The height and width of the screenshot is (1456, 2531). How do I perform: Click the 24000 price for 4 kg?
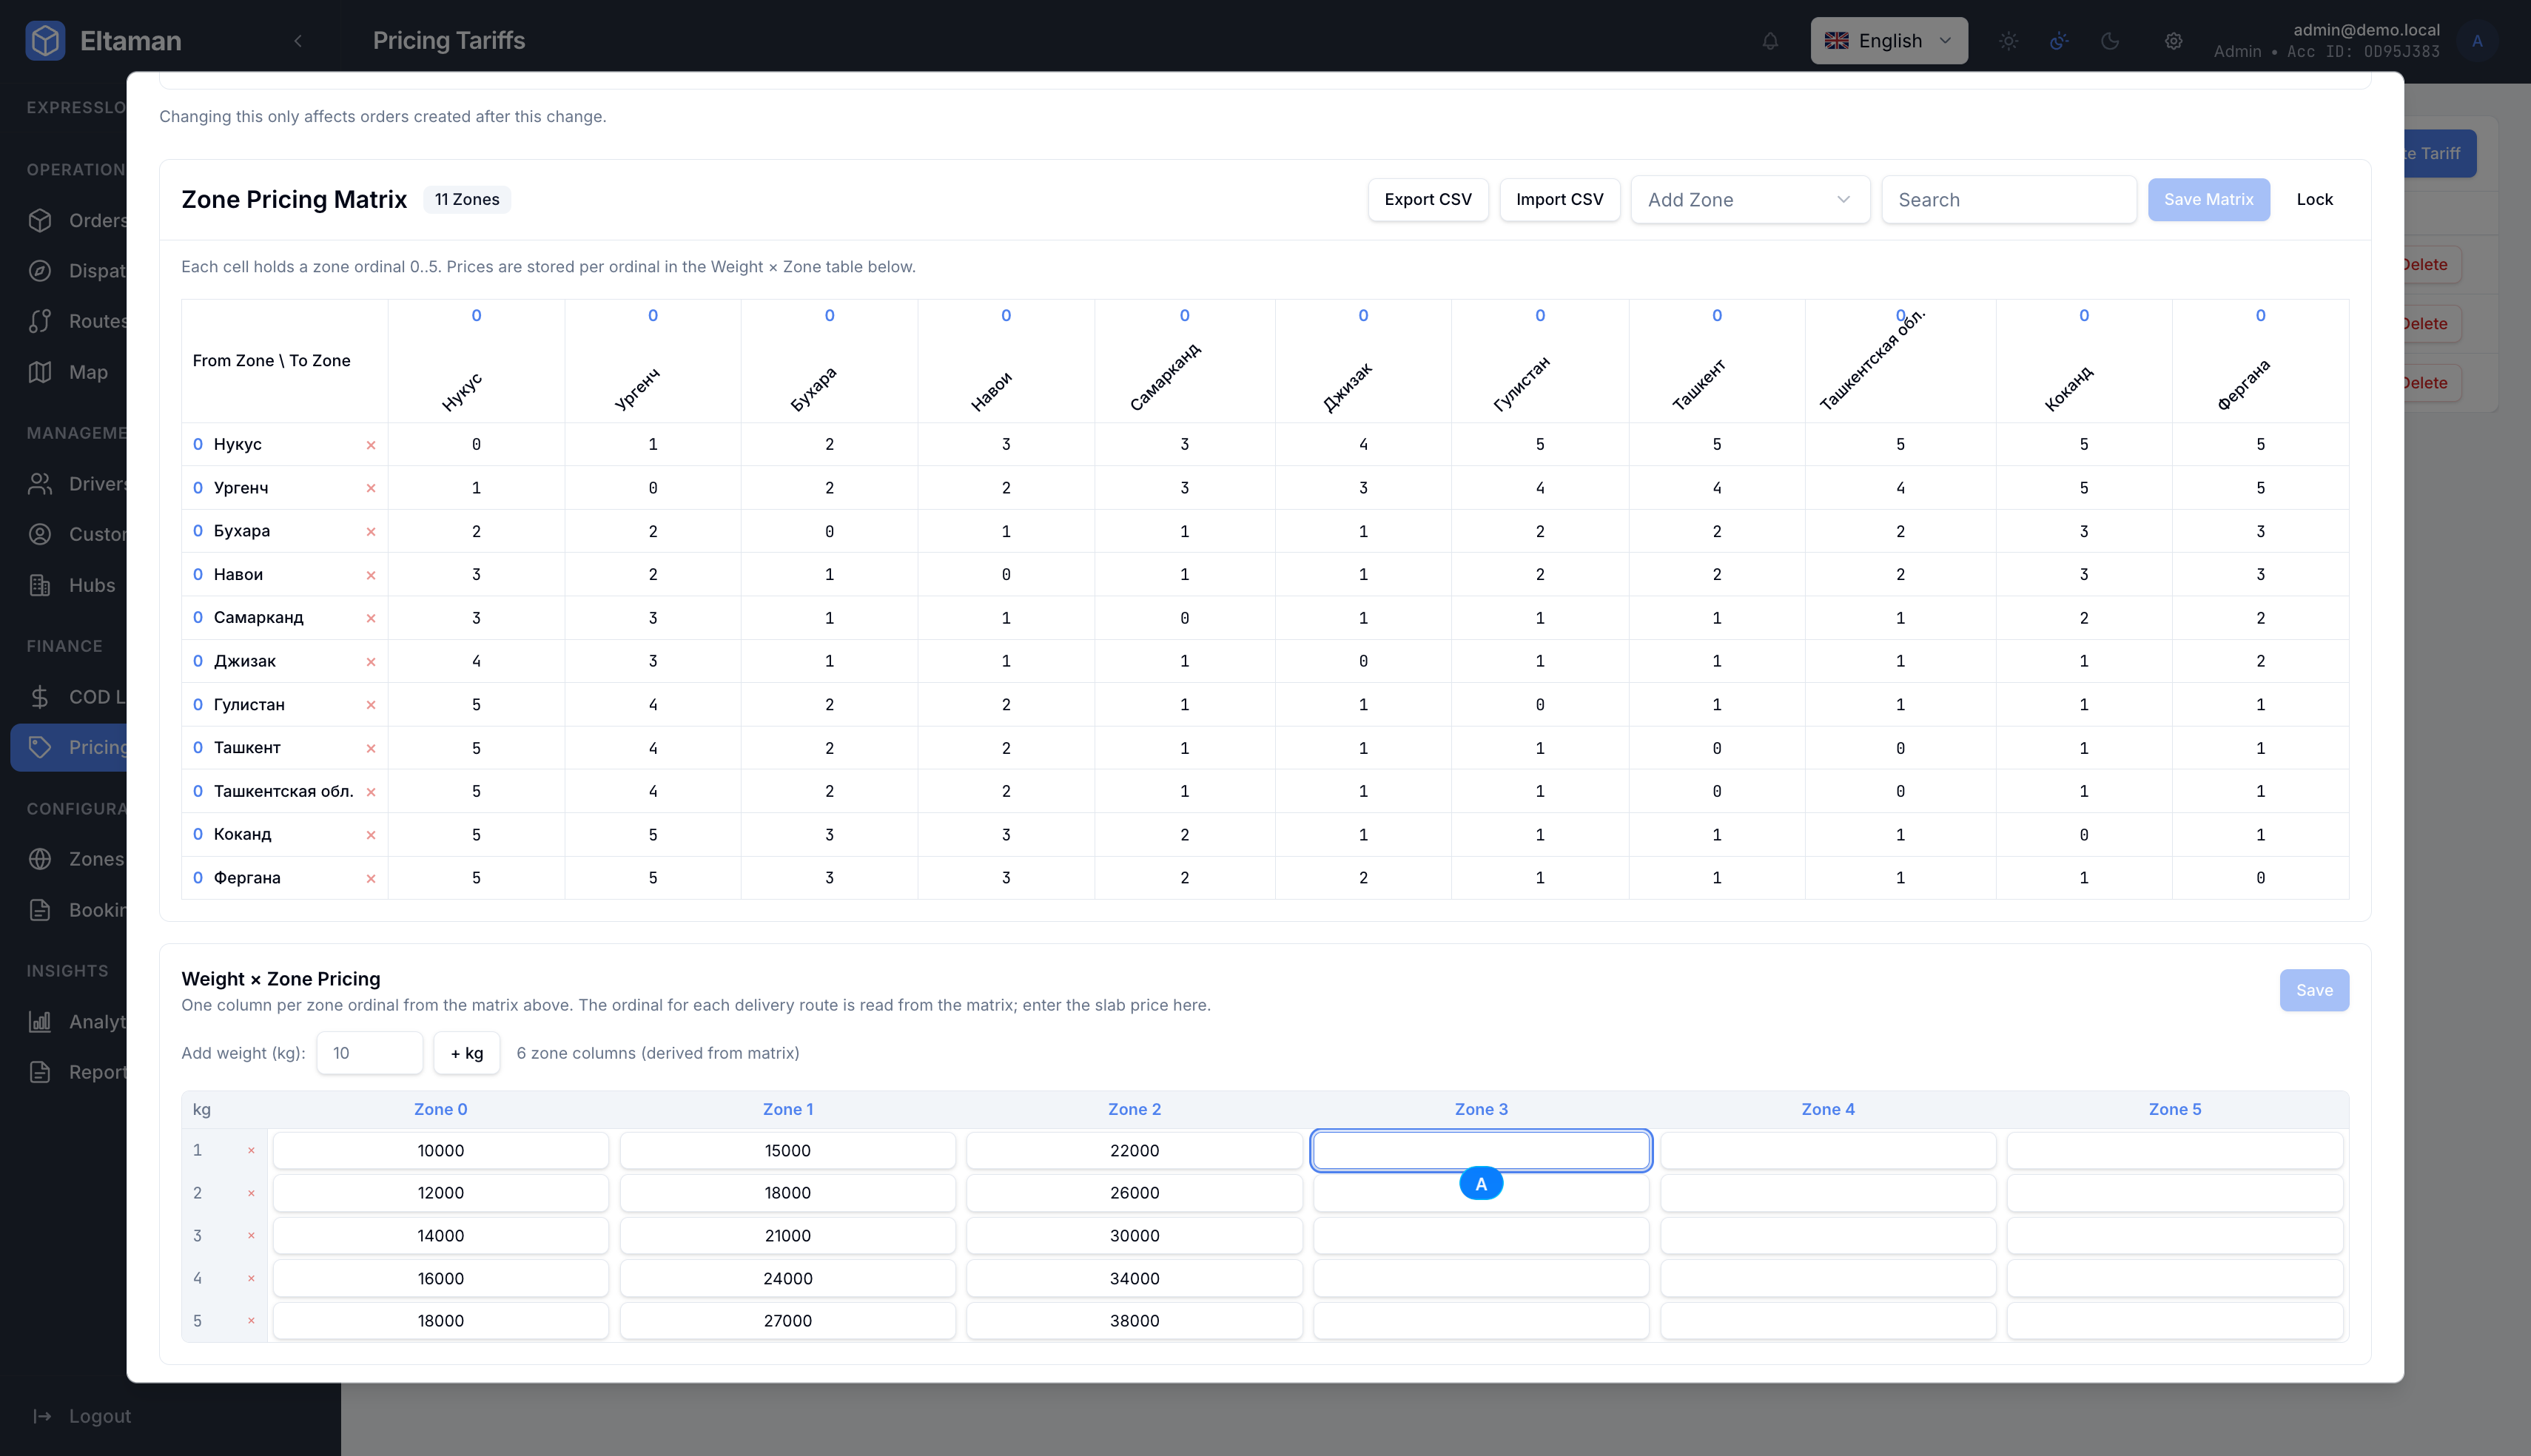tap(788, 1279)
